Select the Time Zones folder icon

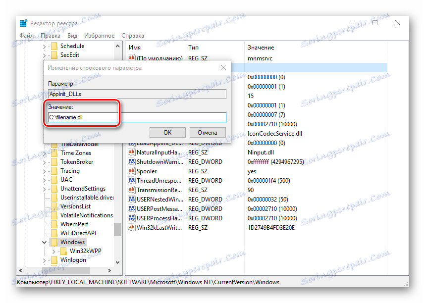coord(54,153)
